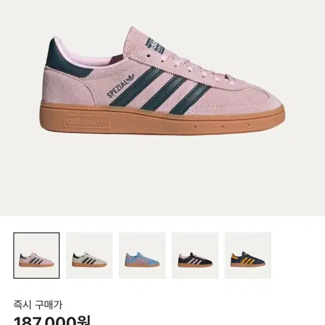Screen dimensions: 325x325
Task: Select the pink Handball Spezial thumbnail
Action: tap(36, 255)
